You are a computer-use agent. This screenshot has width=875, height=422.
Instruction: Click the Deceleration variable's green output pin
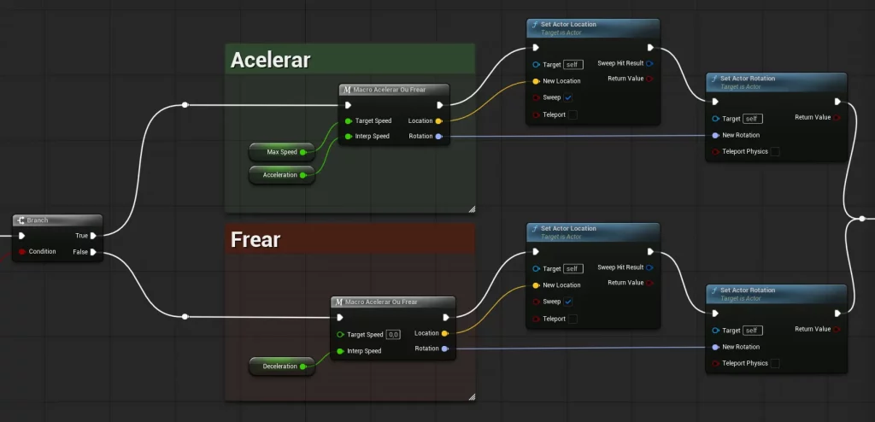[303, 366]
